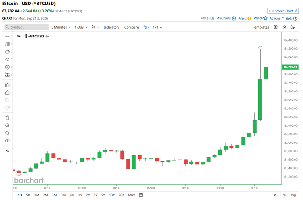Open the ^BTCUSD series options ellipsis
The image size is (303, 200).
[x=23, y=36]
